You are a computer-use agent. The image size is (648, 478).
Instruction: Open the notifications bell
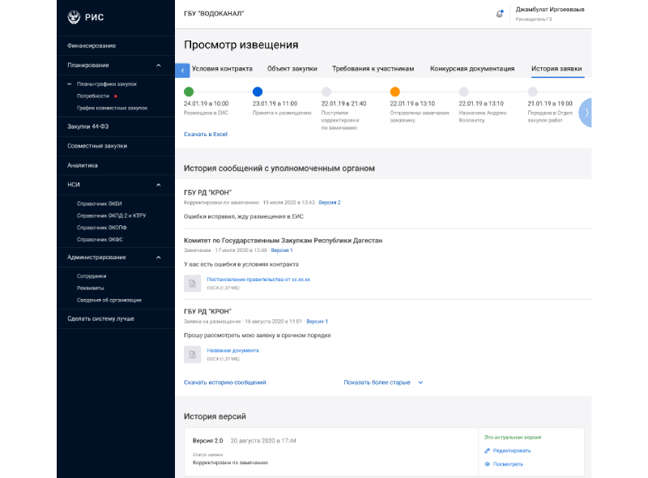coord(500,14)
